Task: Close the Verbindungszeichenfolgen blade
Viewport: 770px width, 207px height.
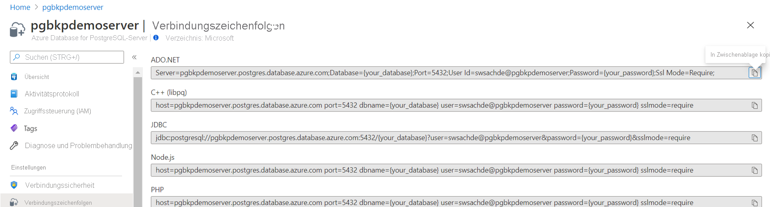Action: click(x=750, y=25)
